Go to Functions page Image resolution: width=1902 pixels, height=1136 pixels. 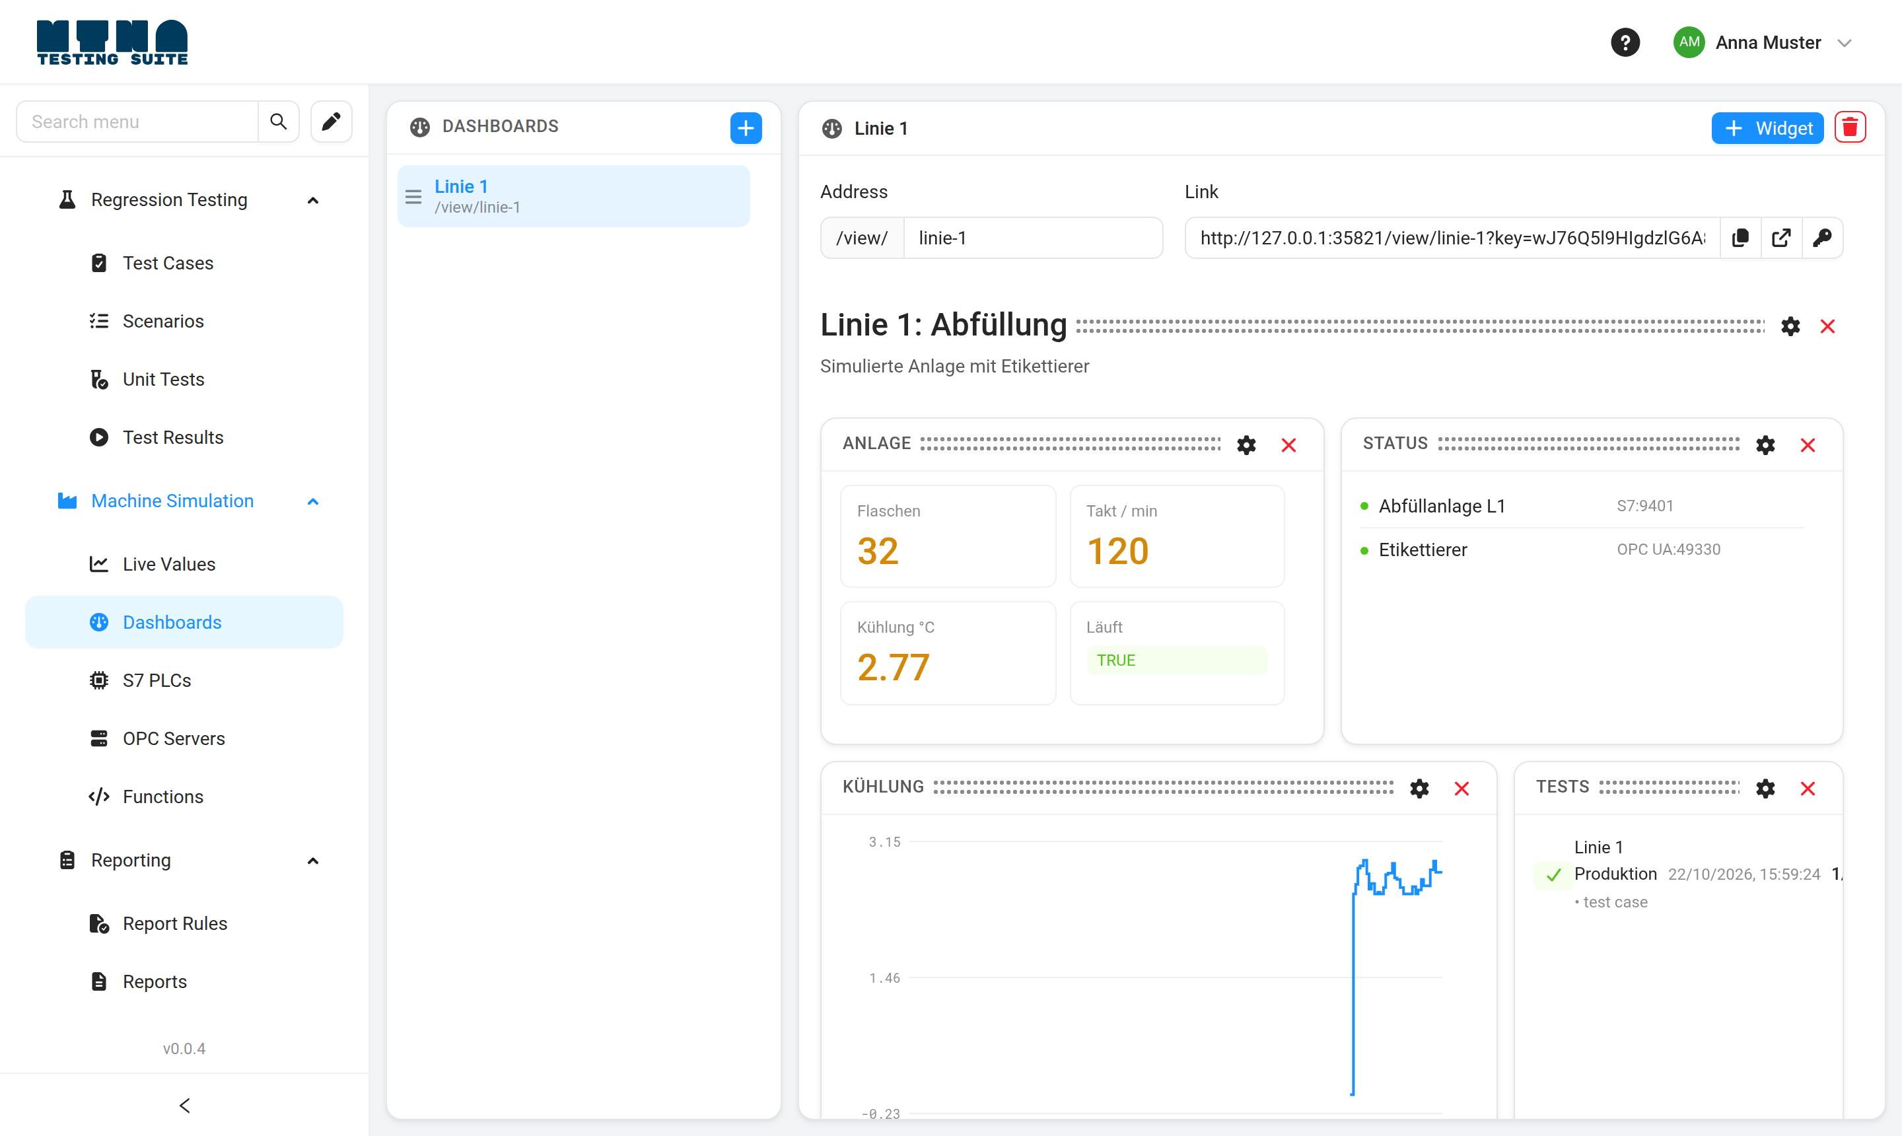[x=184, y=796]
